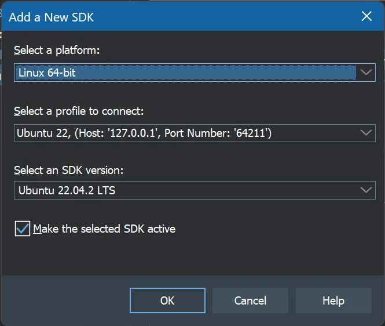This screenshot has height=326, width=385.
Task: Expand the 'Ubuntu 22' profile combo box
Action: pos(185,133)
